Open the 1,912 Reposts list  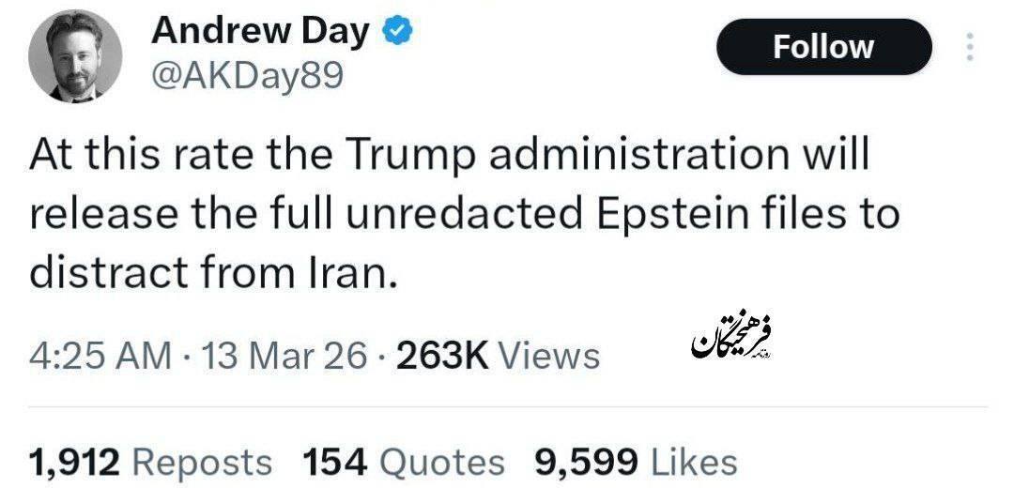[x=150, y=462]
